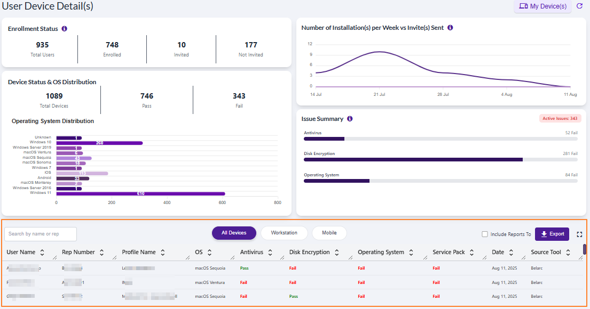This screenshot has height=309, width=590.
Task: Enable the Include Reports To checkbox
Action: click(x=485, y=233)
